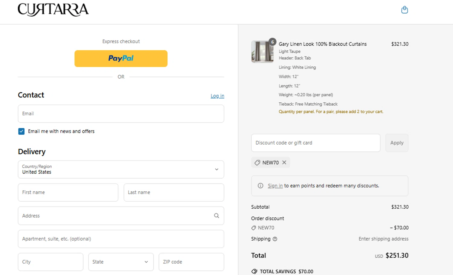Image resolution: width=453 pixels, height=275 pixels.
Task: Click the address search magnifier icon
Action: 217,216
